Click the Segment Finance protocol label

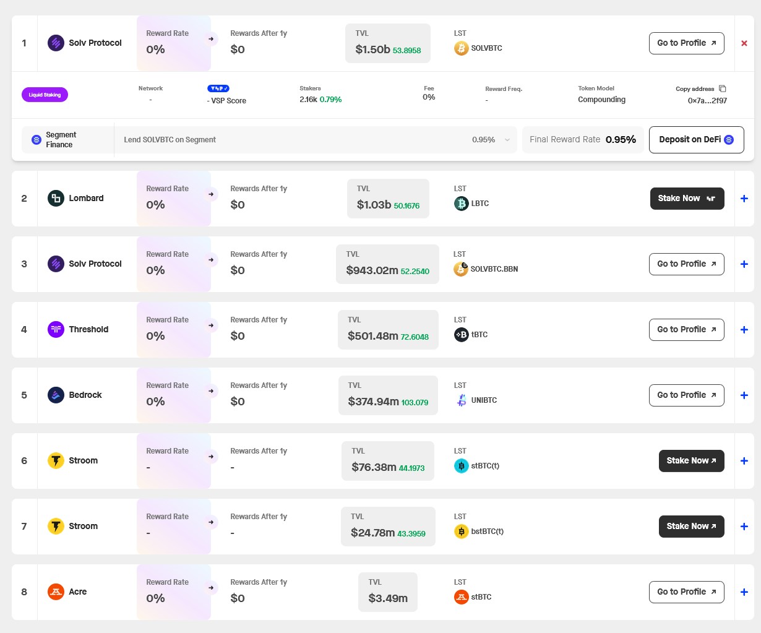pos(60,140)
